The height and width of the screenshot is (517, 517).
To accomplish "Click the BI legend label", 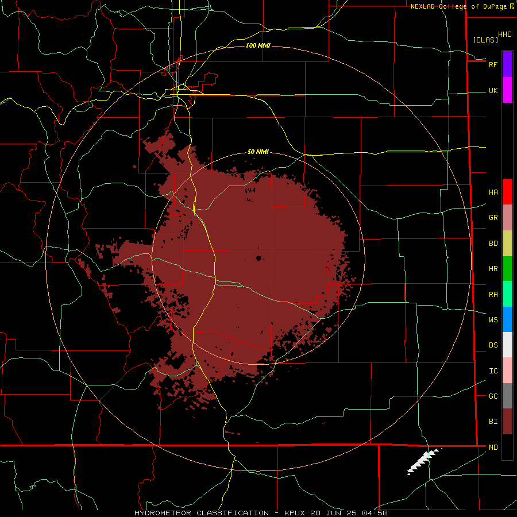I will 493,422.
